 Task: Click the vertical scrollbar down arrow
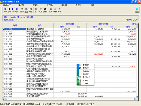137,97
